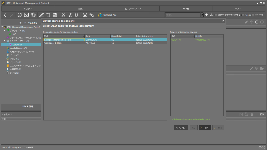Click the monitor shadowing icon in toolbar

click(26, 15)
